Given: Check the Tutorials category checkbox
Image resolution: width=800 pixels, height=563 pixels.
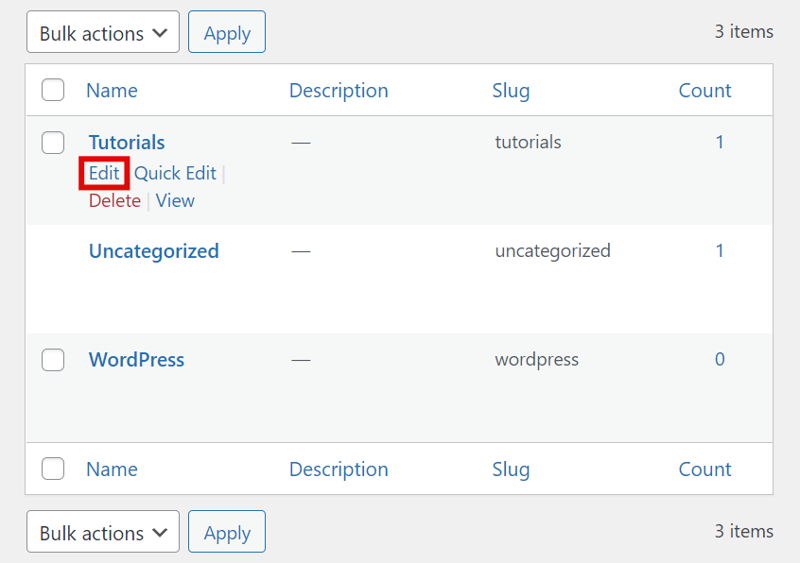Looking at the screenshot, I should coord(53,143).
